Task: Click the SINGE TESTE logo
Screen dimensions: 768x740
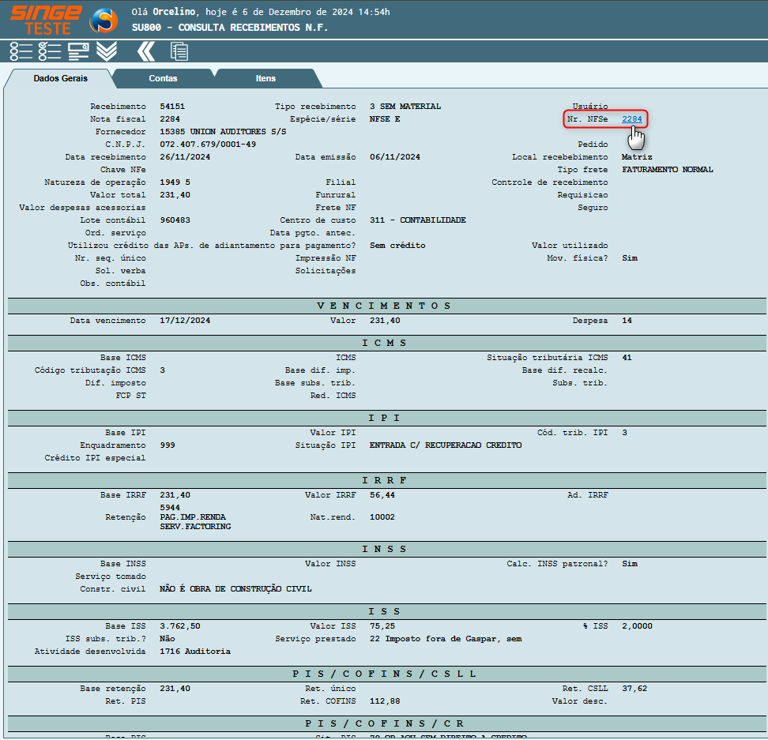Action: coord(46,20)
